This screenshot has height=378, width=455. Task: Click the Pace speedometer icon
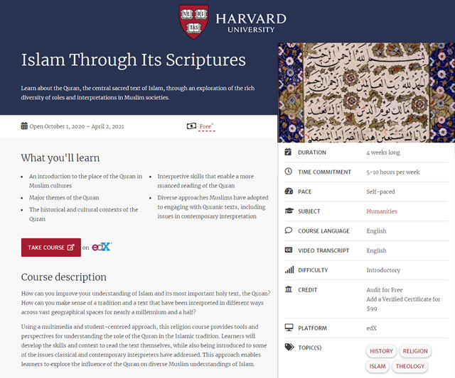(288, 191)
